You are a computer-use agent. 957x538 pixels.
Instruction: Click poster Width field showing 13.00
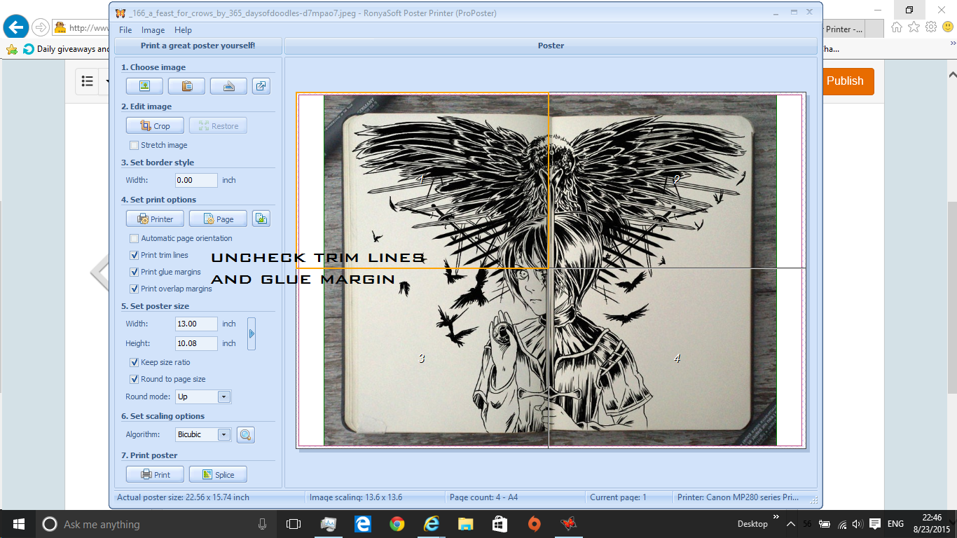pyautogui.click(x=196, y=324)
